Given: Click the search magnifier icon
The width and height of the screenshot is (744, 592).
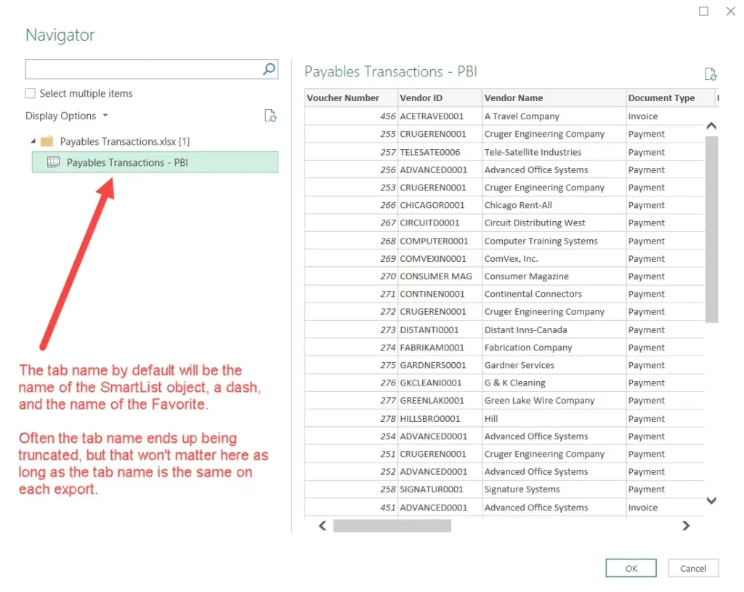Looking at the screenshot, I should pyautogui.click(x=270, y=69).
